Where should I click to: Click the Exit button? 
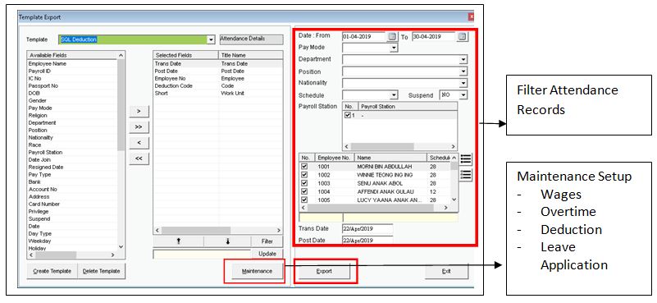446,272
